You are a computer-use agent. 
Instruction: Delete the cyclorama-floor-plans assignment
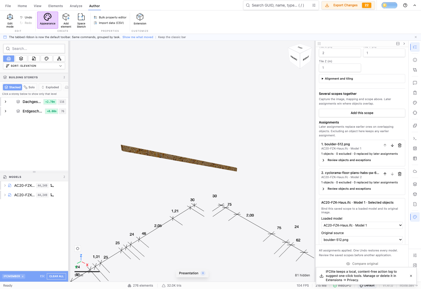(400, 174)
